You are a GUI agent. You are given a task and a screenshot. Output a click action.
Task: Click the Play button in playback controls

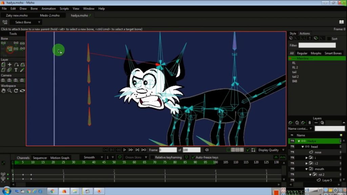tap(124, 150)
